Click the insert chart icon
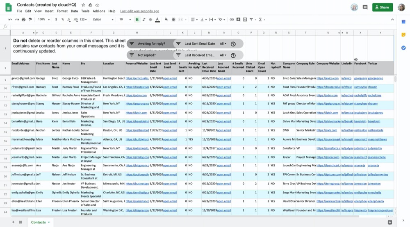The width and height of the screenshot is (410, 227). 245,20
